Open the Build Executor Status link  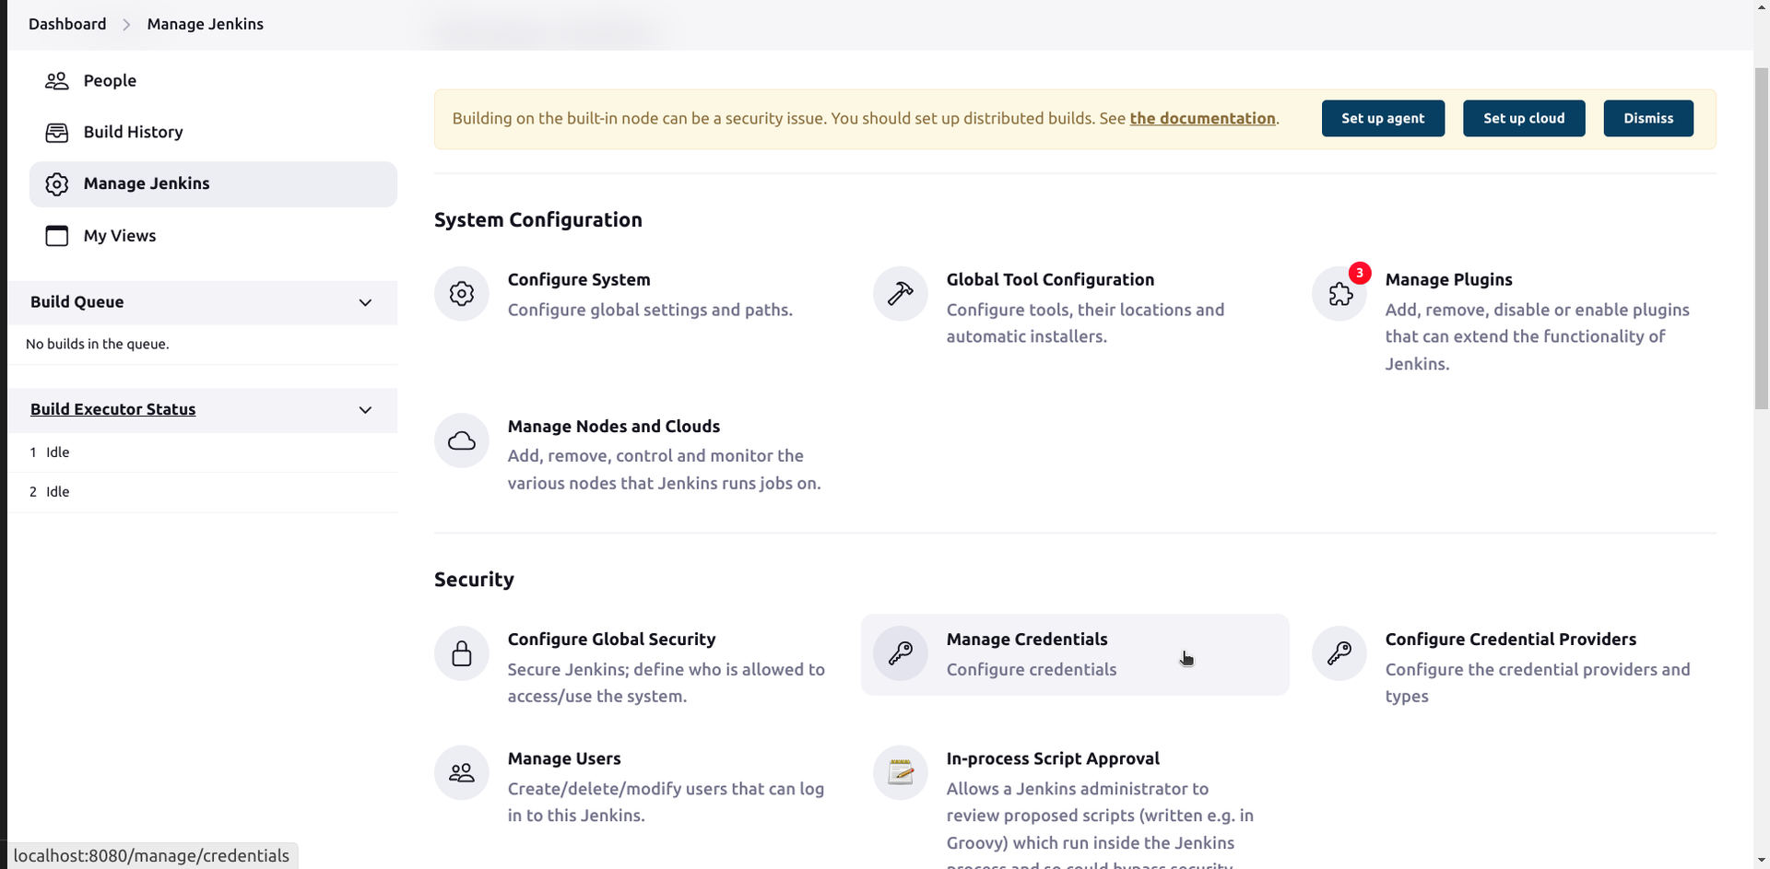112,409
